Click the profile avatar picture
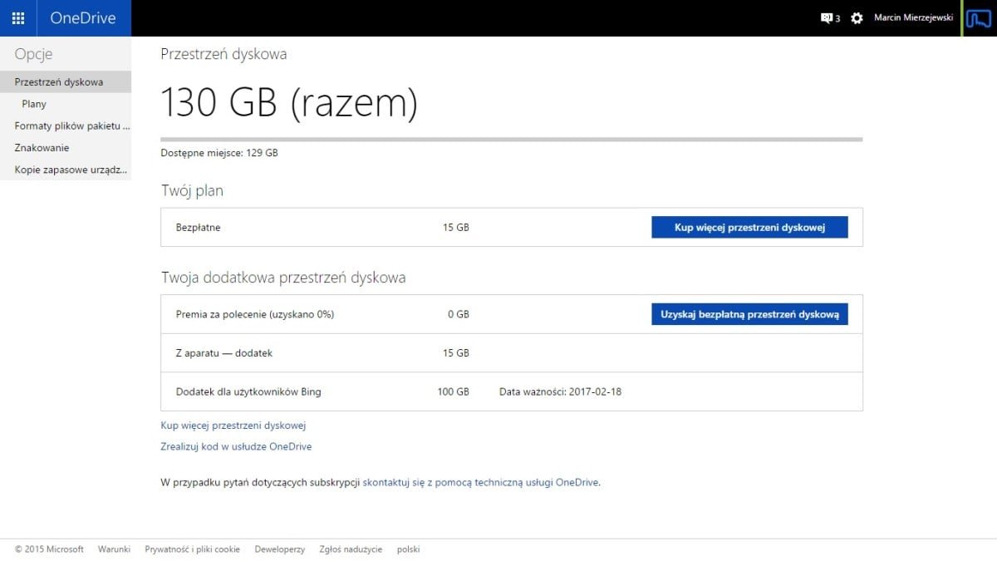This screenshot has height=561, width=997. coord(980,18)
